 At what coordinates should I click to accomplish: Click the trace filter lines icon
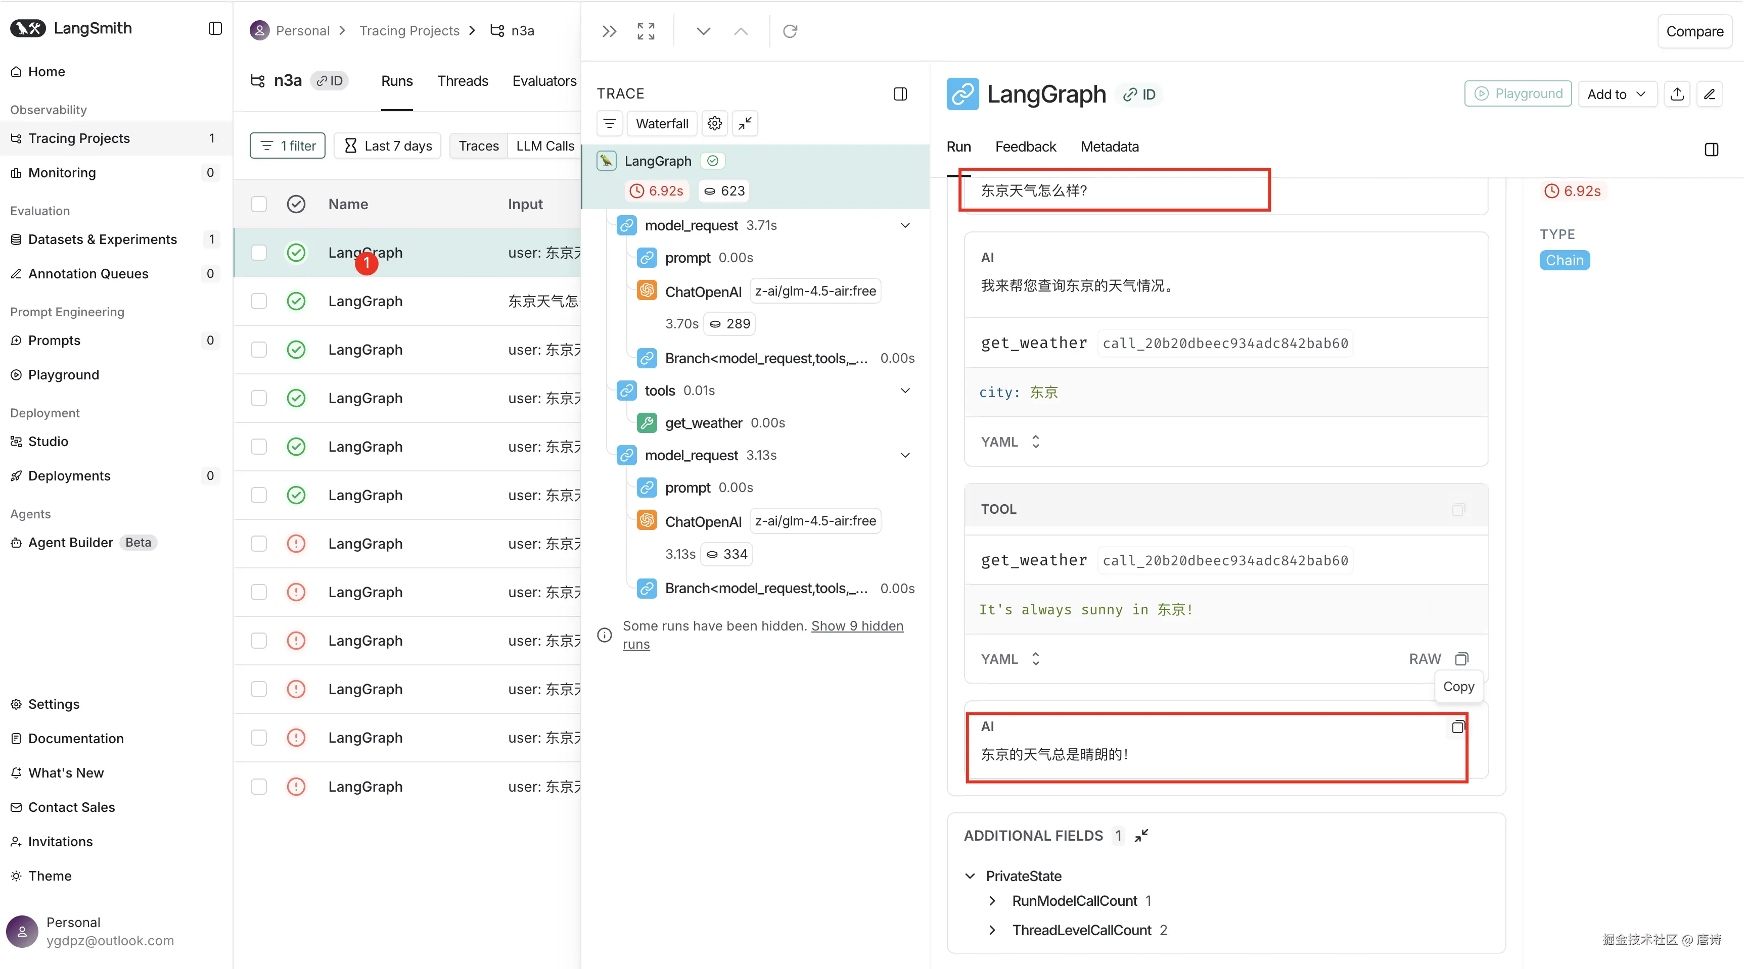pos(609,123)
